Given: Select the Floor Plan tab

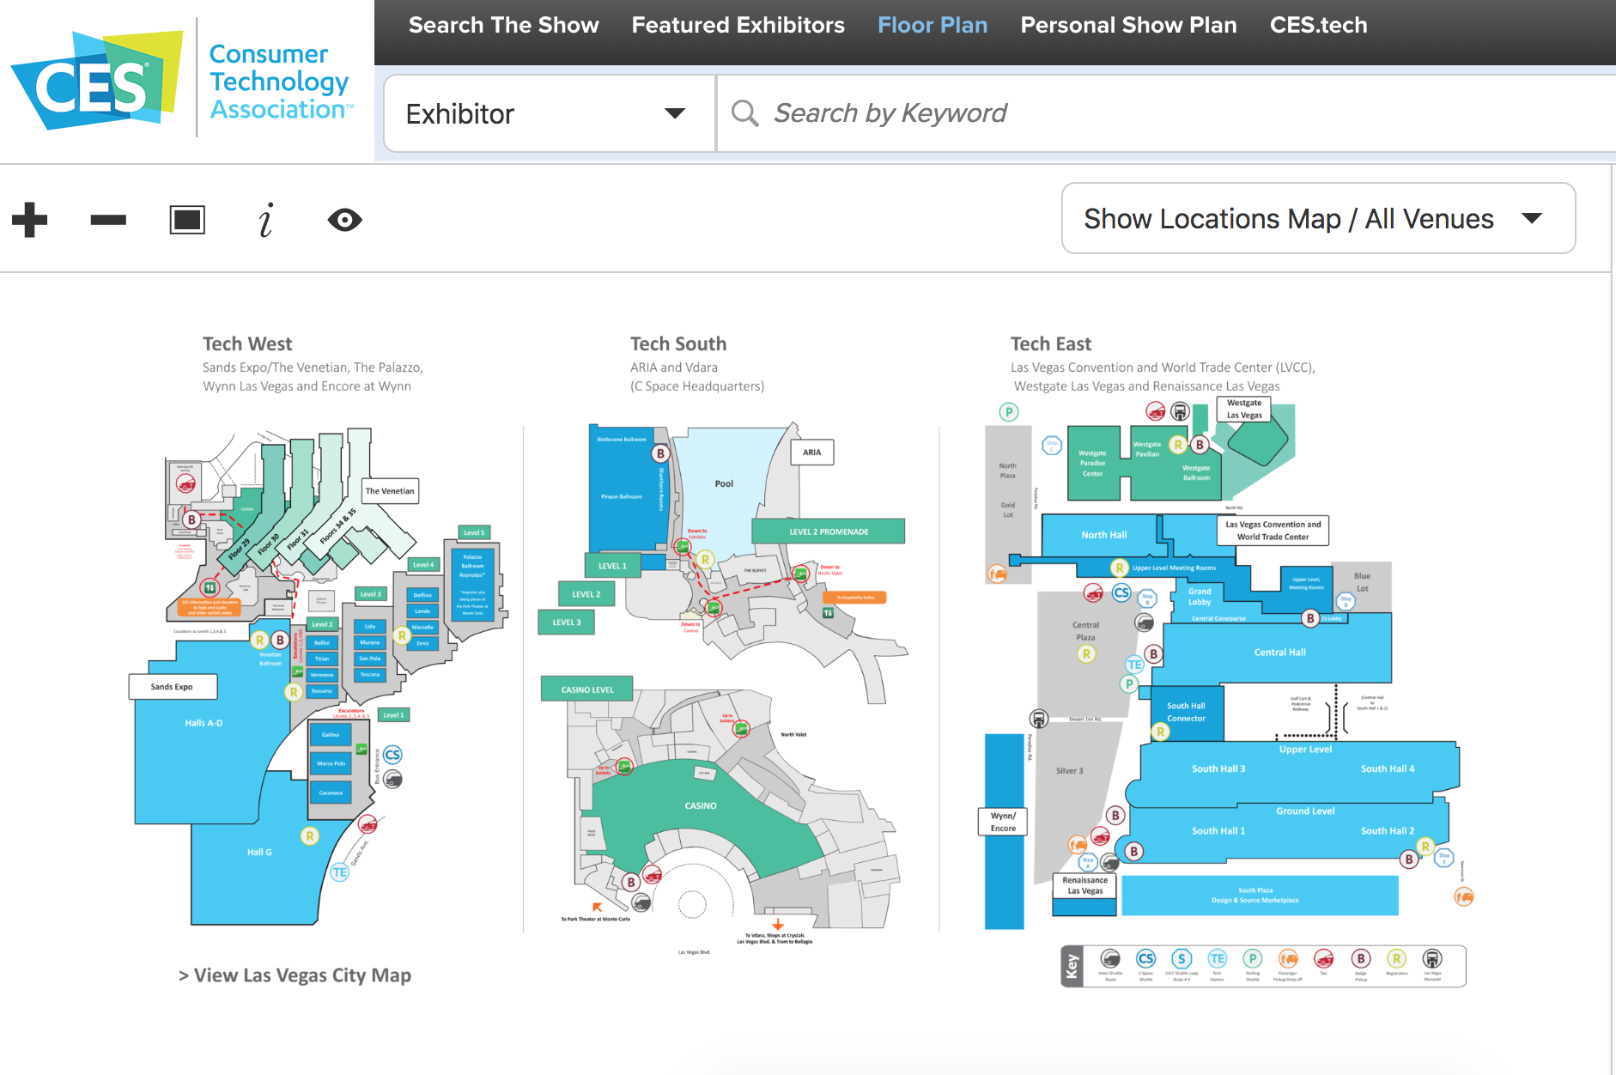Looking at the screenshot, I should 932,25.
